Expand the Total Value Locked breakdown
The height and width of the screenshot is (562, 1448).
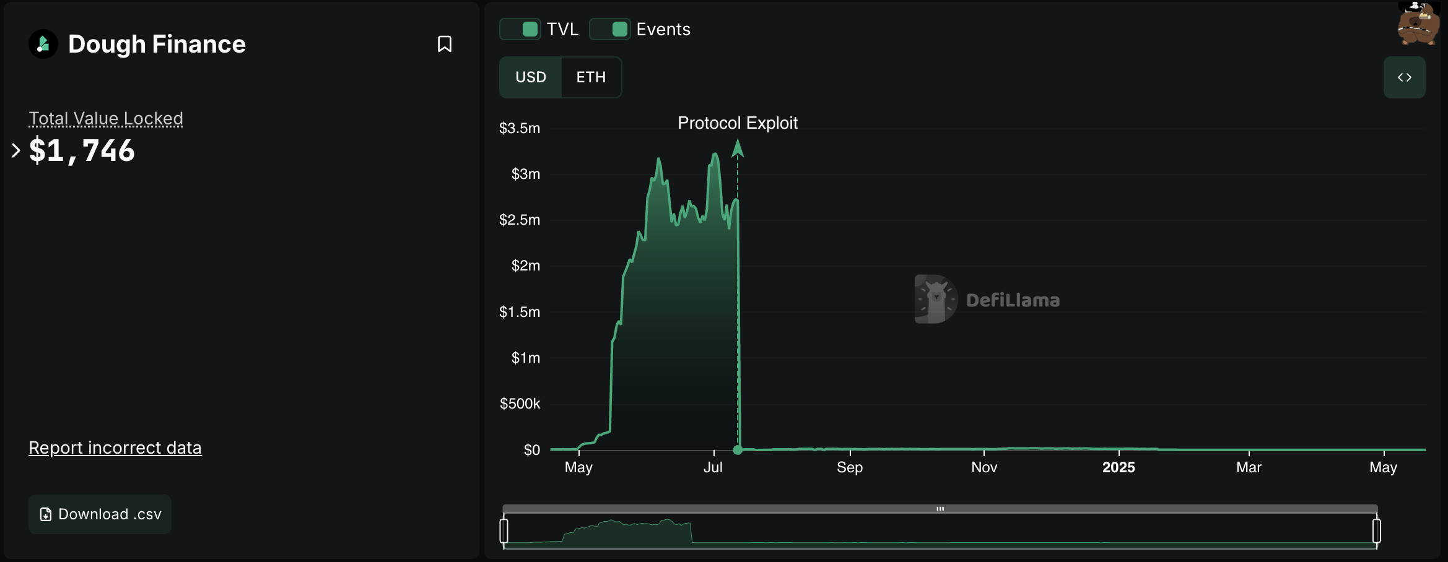point(16,150)
